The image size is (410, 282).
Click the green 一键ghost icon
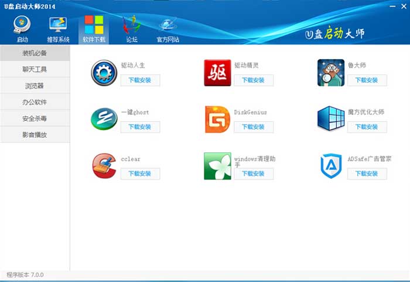click(x=104, y=119)
